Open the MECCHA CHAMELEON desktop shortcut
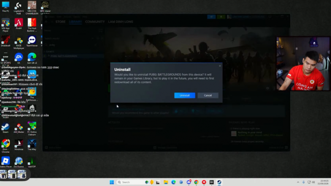The width and height of the screenshot is (331, 186). coord(32,8)
